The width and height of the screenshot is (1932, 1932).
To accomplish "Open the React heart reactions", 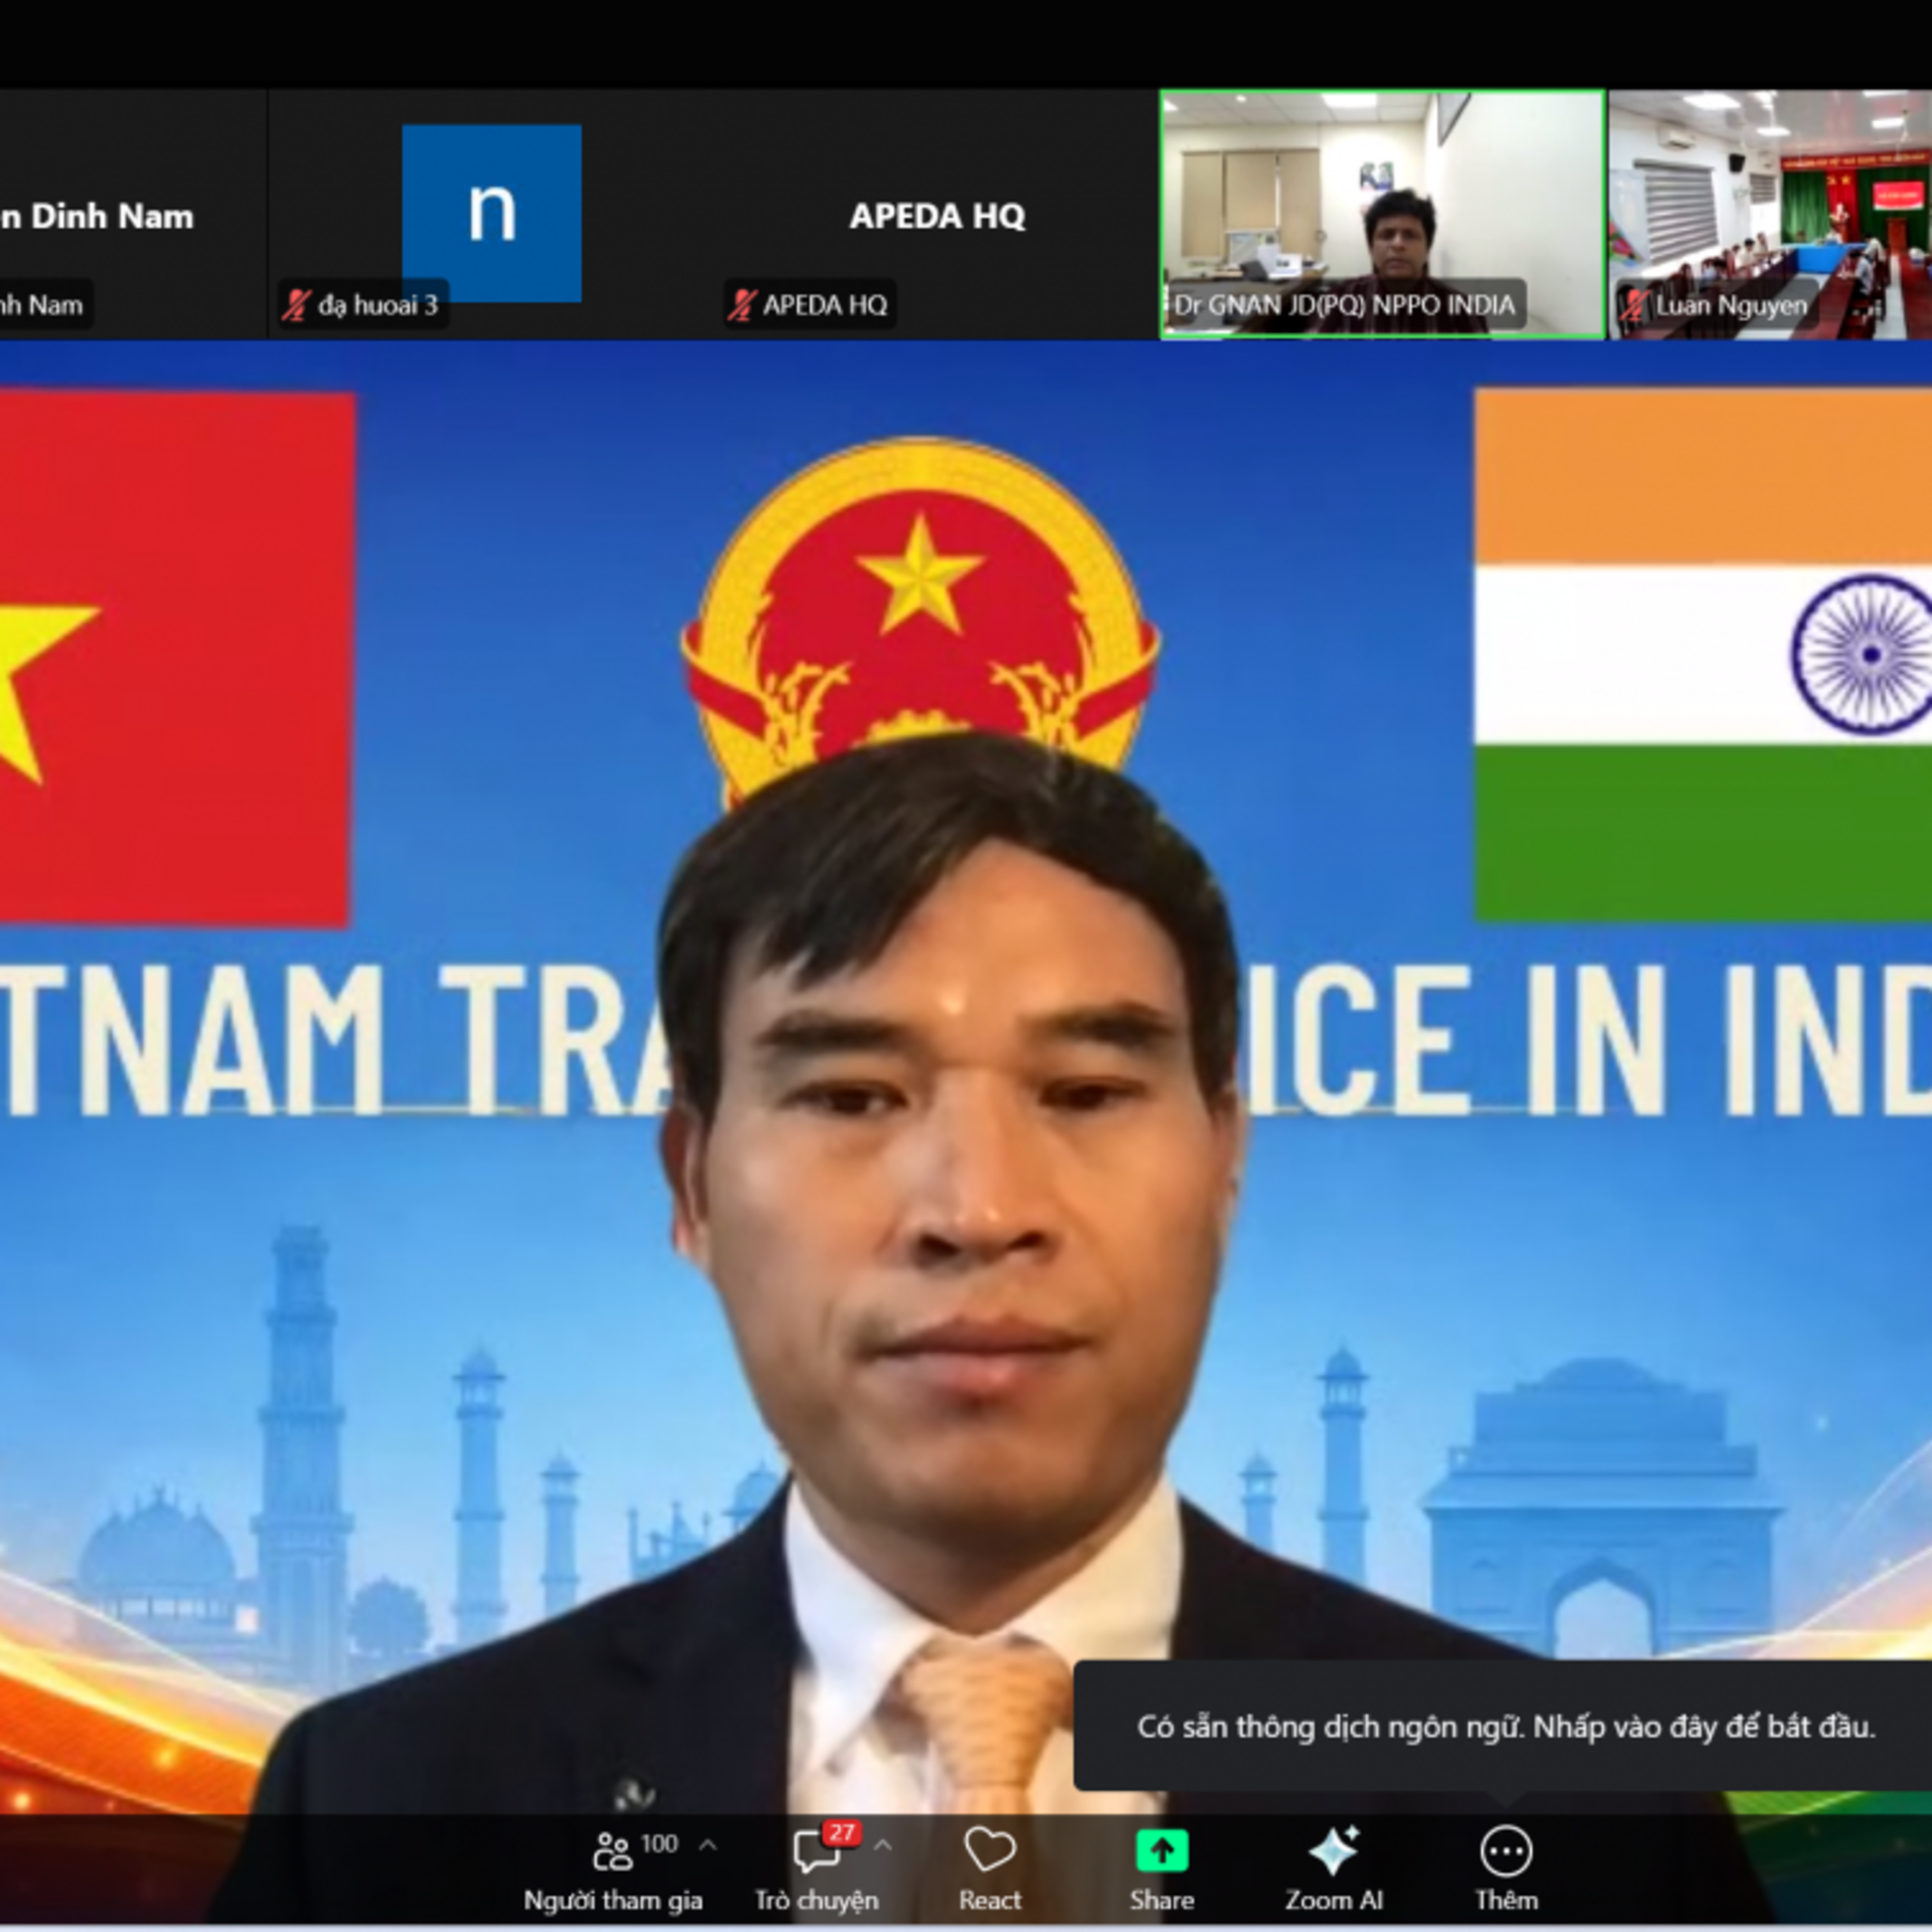I will pyautogui.click(x=990, y=1868).
